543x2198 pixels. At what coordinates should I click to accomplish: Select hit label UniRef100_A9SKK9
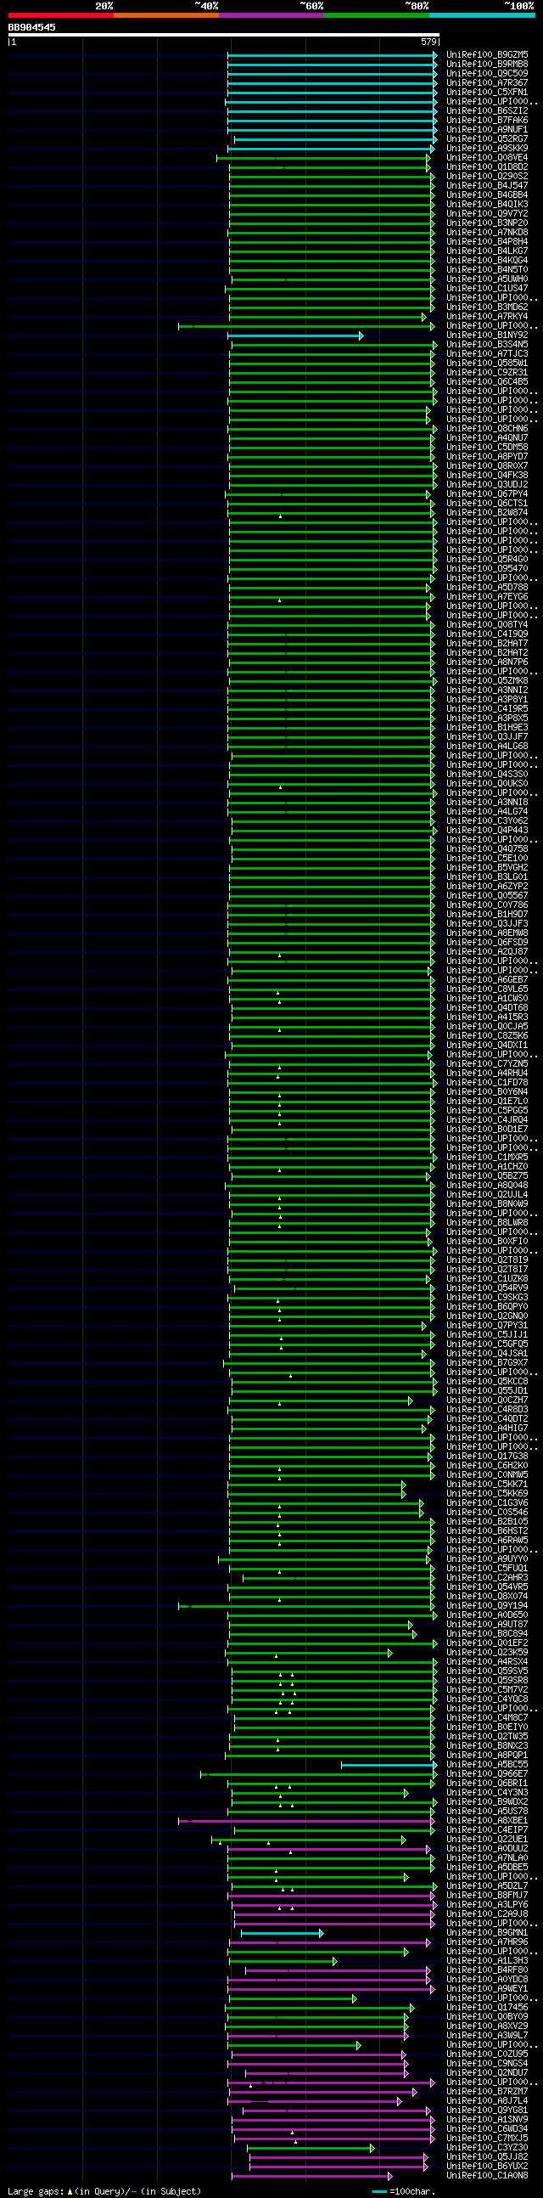(x=487, y=149)
